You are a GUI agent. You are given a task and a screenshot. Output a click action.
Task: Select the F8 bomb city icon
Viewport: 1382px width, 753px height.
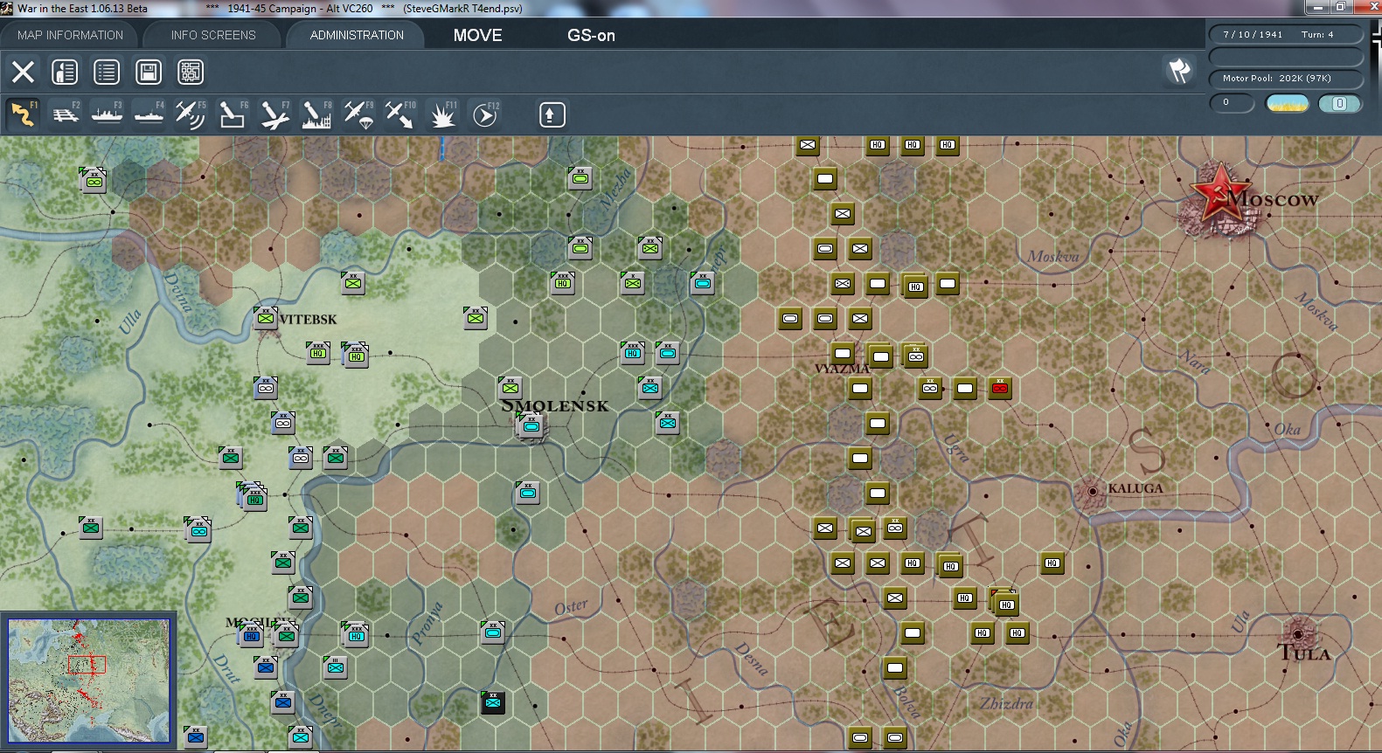[316, 114]
